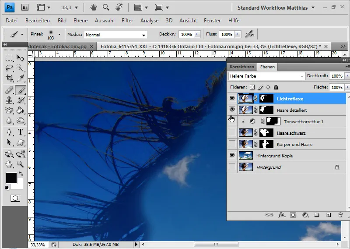
Task: Open the Bearbeiten menu
Action: [x=38, y=21]
